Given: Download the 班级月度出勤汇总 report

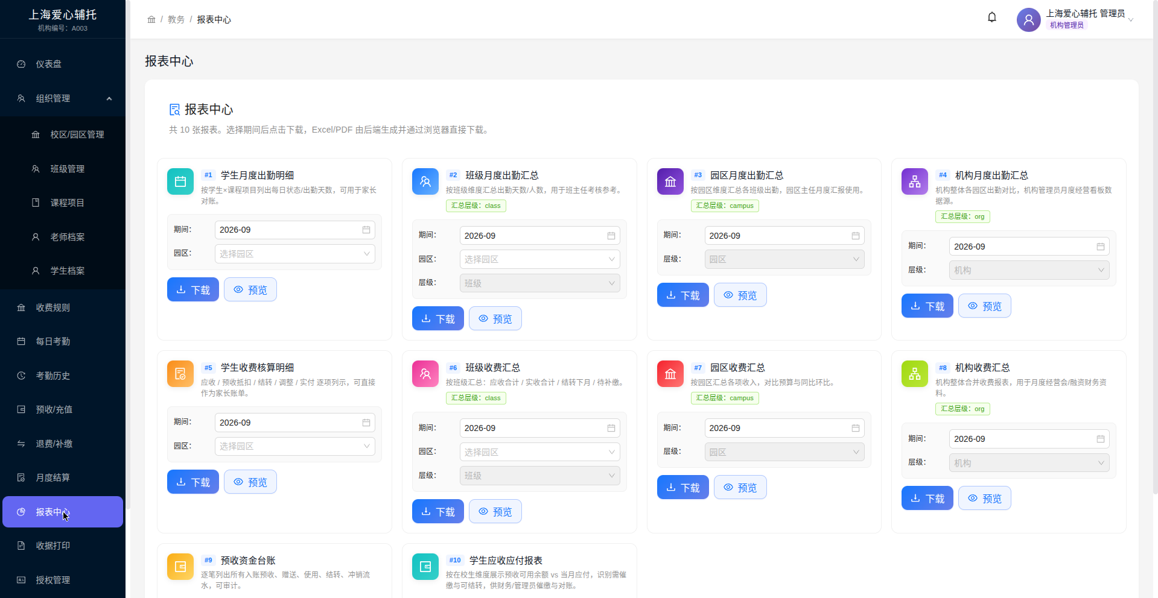Looking at the screenshot, I should click(438, 318).
